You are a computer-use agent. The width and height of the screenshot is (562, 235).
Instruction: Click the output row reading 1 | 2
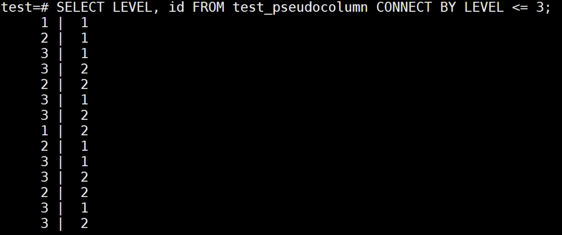64,131
